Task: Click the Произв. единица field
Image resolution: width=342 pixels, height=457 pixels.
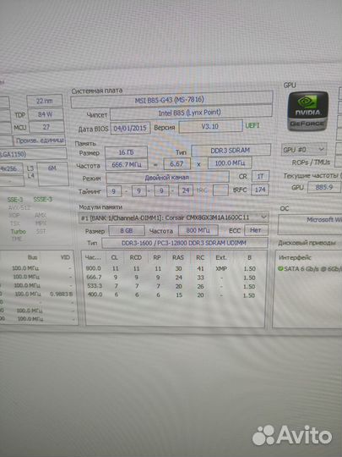Action: point(40,140)
